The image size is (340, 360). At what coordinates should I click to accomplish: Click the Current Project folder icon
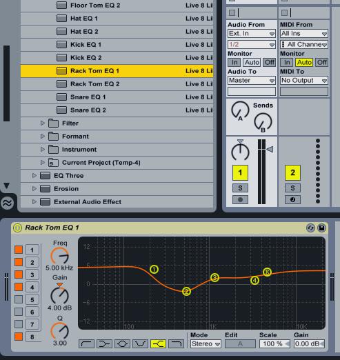[53, 163]
